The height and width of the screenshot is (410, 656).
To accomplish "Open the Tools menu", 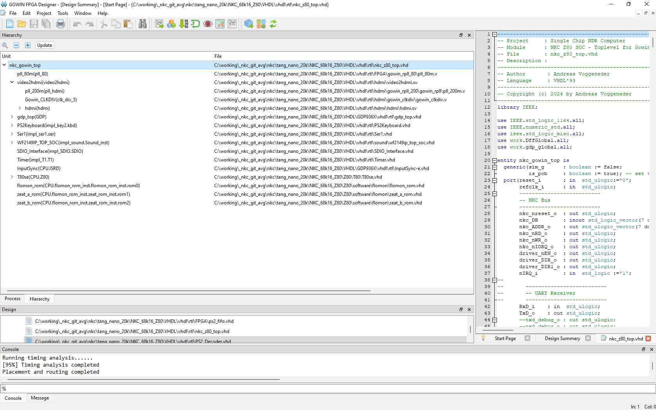I will click(63, 13).
